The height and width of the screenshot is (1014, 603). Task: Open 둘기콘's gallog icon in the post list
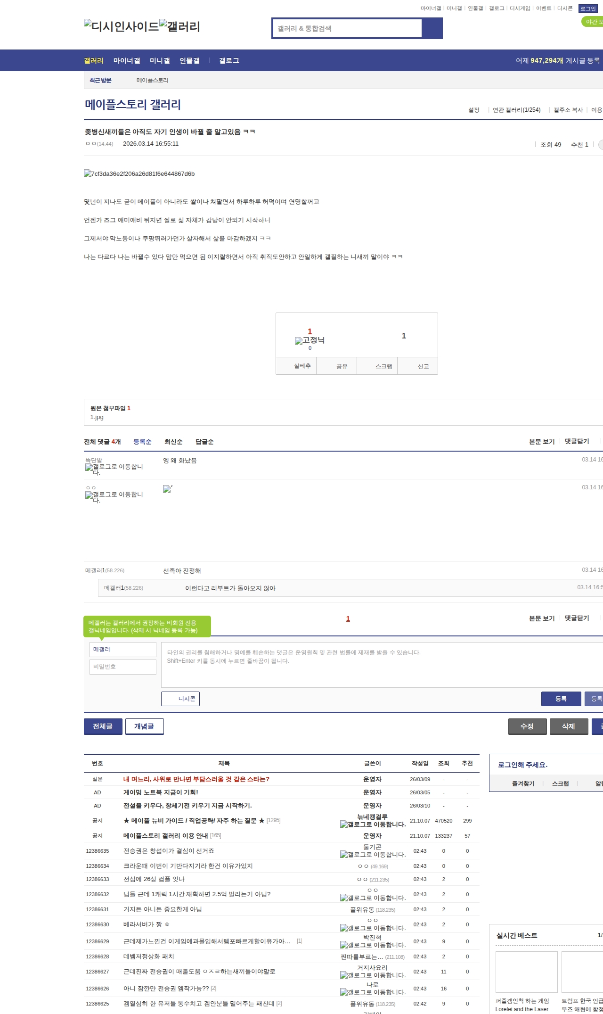tap(373, 854)
